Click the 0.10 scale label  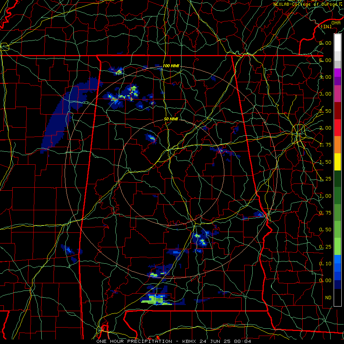(x=325, y=264)
